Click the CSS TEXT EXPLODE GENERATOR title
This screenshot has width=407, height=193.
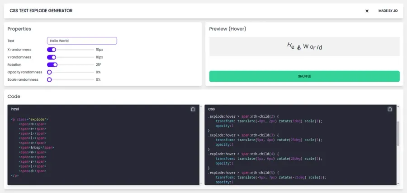click(x=41, y=11)
